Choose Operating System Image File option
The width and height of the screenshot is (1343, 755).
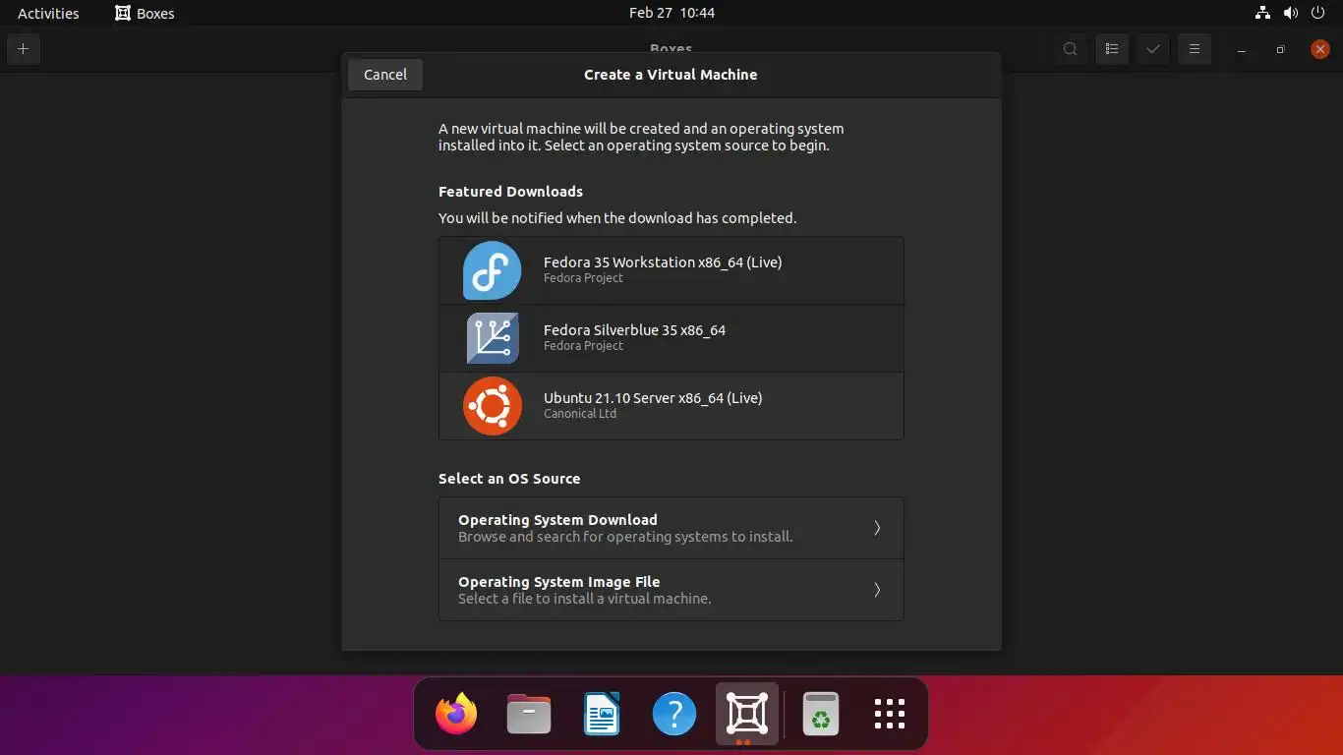[x=671, y=590]
